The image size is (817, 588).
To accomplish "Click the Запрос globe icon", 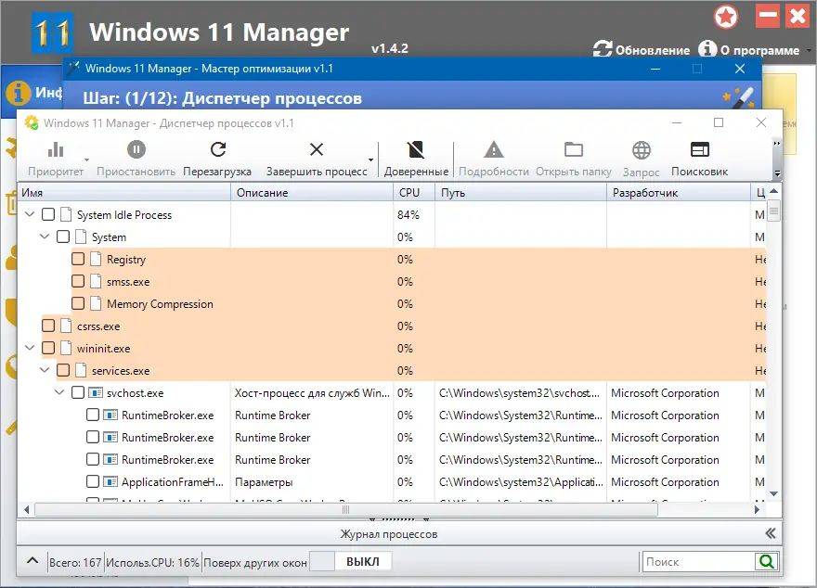I will pos(640,149).
